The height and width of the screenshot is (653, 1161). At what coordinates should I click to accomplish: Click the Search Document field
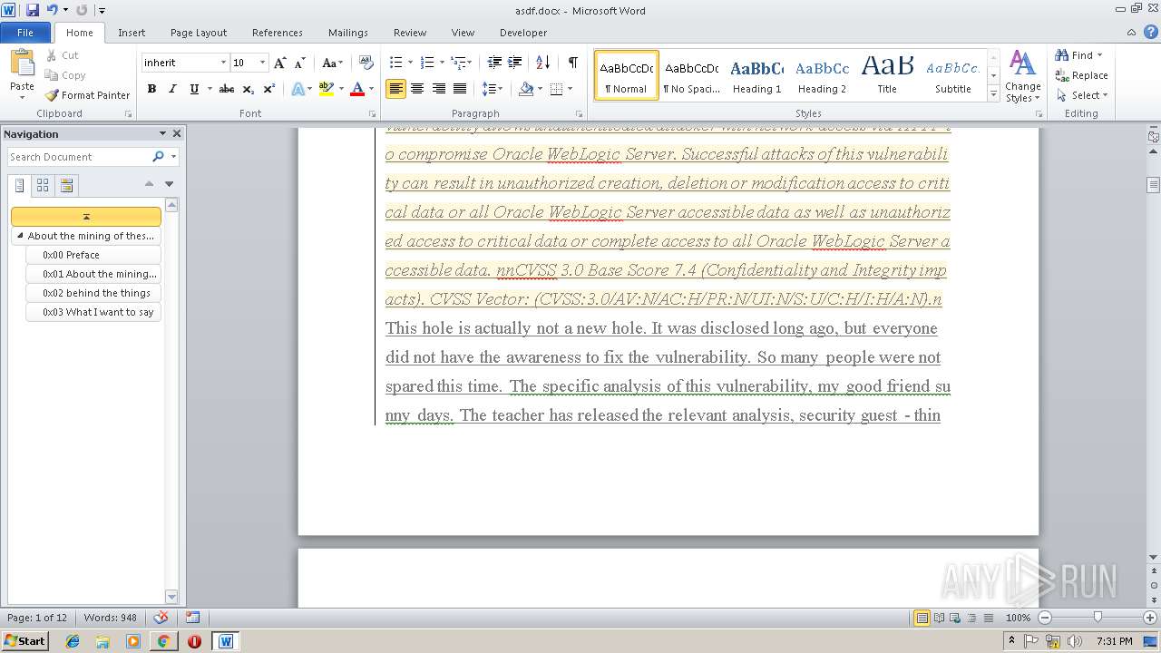(80, 157)
